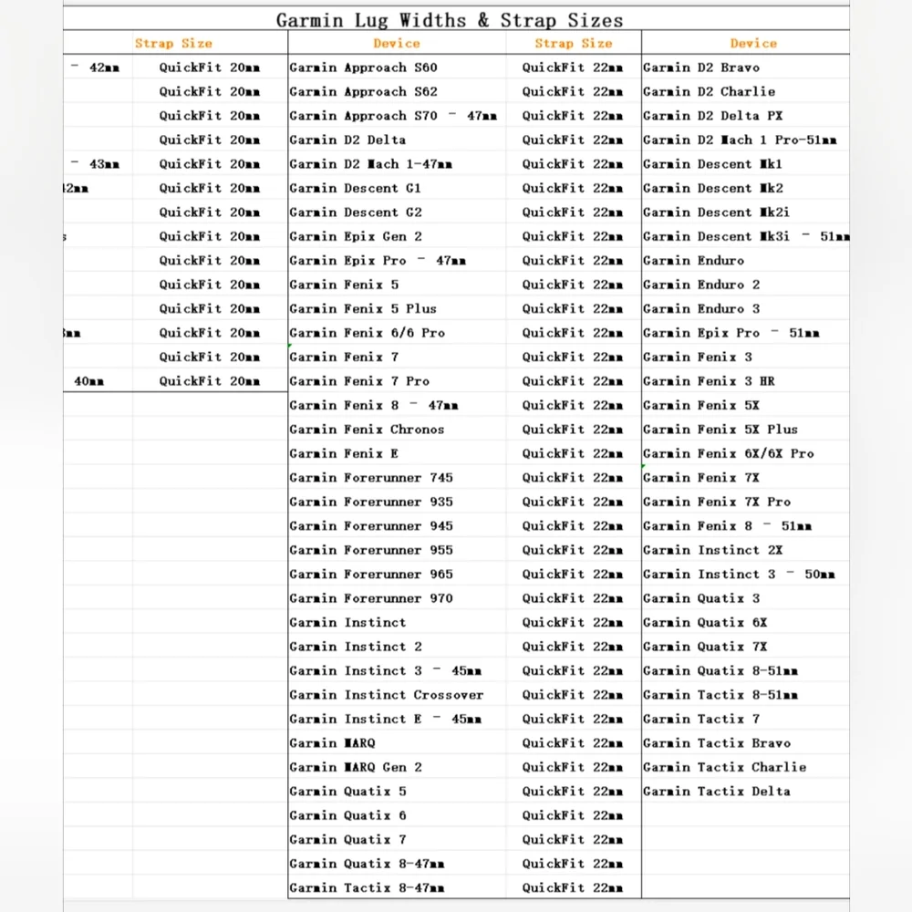Click the "Garmin Fenix 5X Plus" cell
912x912 pixels.
click(x=746, y=430)
